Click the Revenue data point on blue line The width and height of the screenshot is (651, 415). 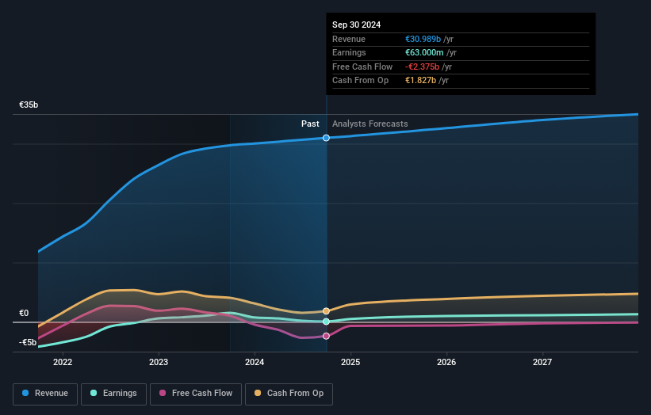327,138
